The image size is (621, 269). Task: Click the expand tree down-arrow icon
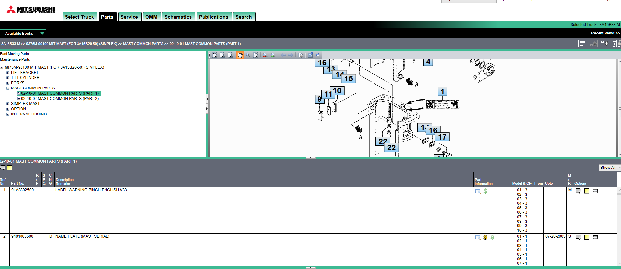coord(605,44)
